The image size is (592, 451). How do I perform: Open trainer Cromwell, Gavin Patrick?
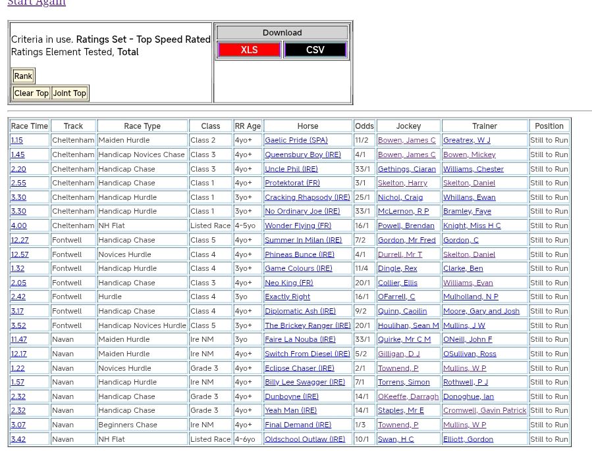(485, 411)
